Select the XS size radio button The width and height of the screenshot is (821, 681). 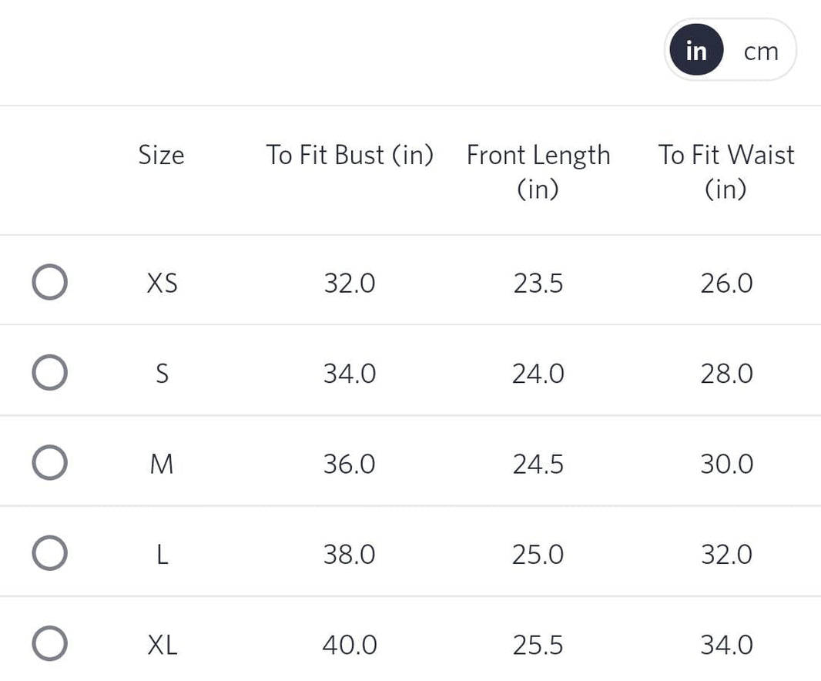click(49, 283)
